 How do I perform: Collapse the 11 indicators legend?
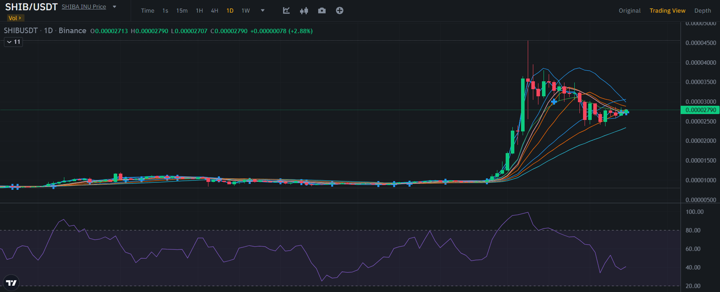click(13, 42)
